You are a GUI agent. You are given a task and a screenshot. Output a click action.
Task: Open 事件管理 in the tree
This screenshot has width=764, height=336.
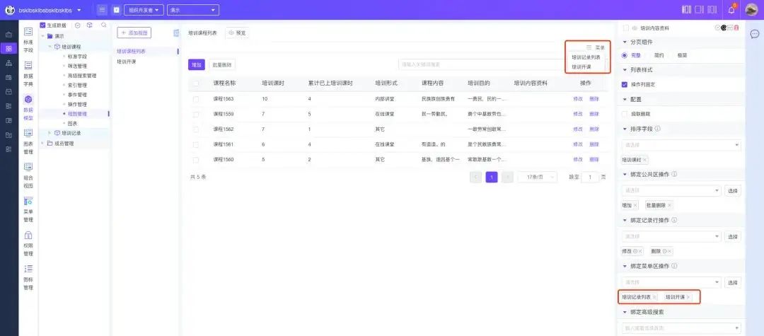click(x=77, y=95)
